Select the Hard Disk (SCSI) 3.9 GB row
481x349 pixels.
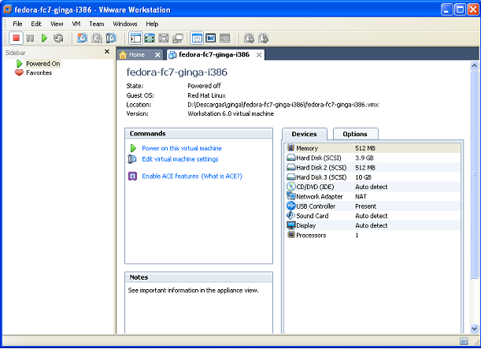coord(372,158)
